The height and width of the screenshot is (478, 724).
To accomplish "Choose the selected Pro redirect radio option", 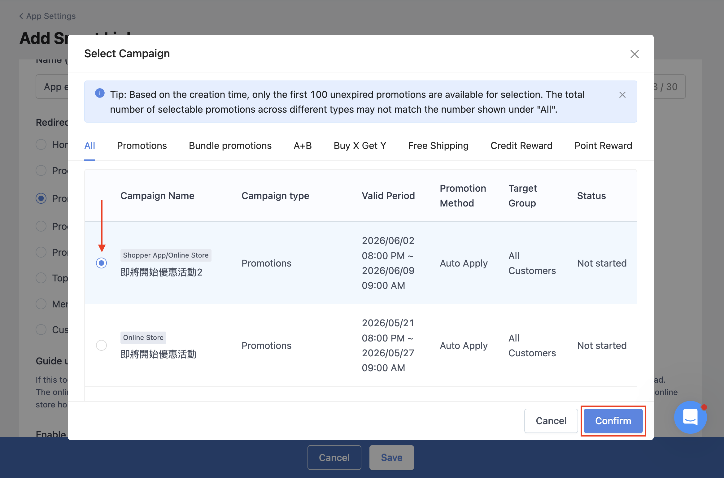I will (41, 198).
